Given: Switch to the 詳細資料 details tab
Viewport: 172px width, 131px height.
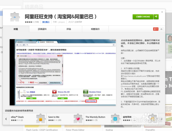Looking at the screenshot, I should [42, 29].
